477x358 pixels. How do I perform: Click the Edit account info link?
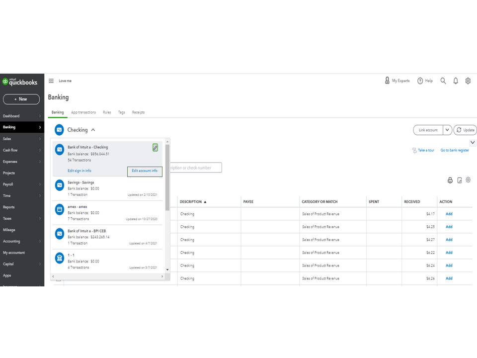coord(145,171)
